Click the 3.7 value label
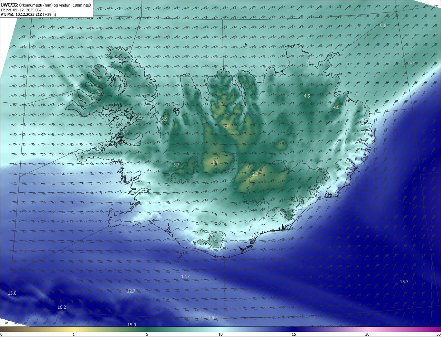 177,165
